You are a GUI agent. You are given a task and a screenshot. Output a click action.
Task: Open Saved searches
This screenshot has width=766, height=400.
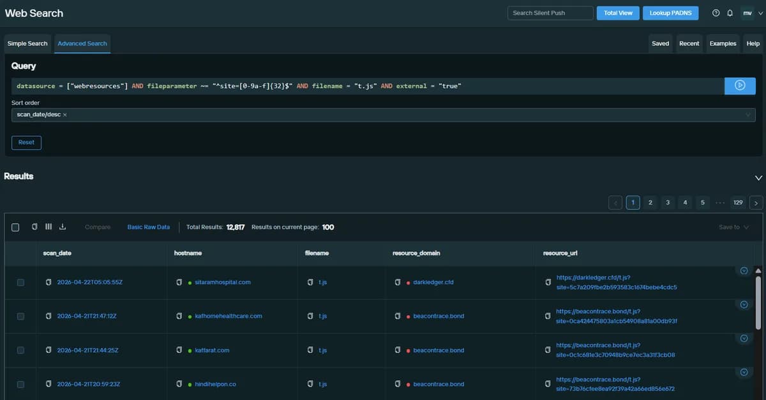click(x=661, y=43)
